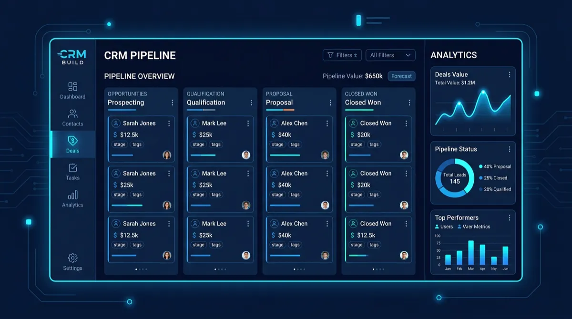Click the CRM Build logo
This screenshot has height=319, width=572.
[71, 57]
